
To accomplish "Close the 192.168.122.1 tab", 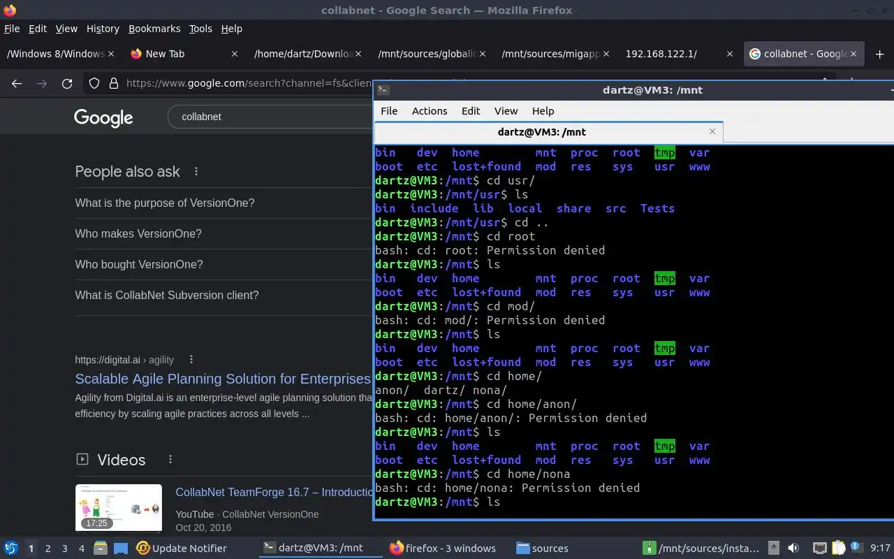I will [730, 54].
